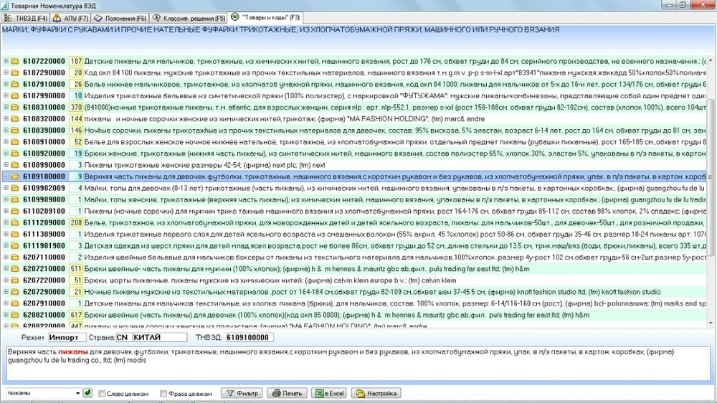Screen dimensions: 717x403
Task: Click the folder icon of row 6107220000
Action: point(15,61)
